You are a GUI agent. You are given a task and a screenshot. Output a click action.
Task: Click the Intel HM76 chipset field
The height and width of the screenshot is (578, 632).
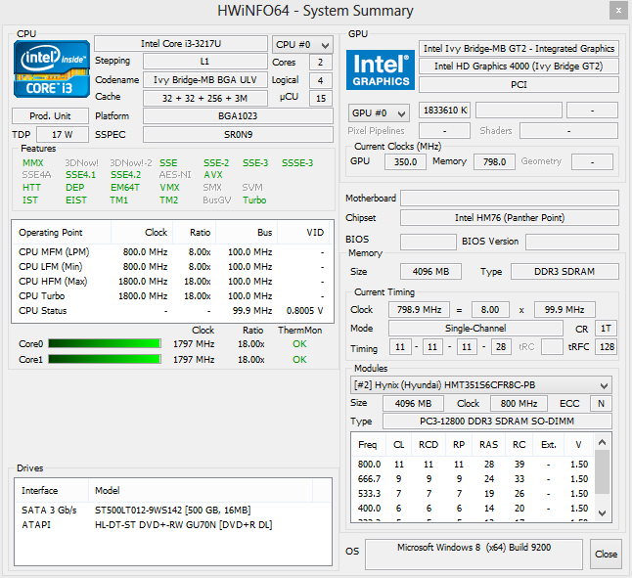pyautogui.click(x=509, y=218)
